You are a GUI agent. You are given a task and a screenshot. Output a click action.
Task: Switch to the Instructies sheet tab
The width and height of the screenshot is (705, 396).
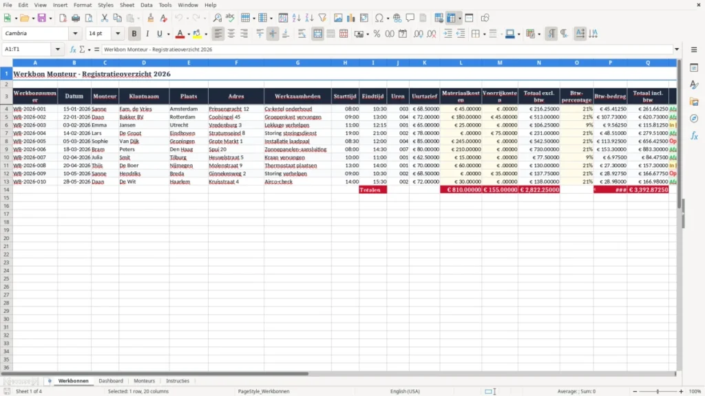(178, 381)
